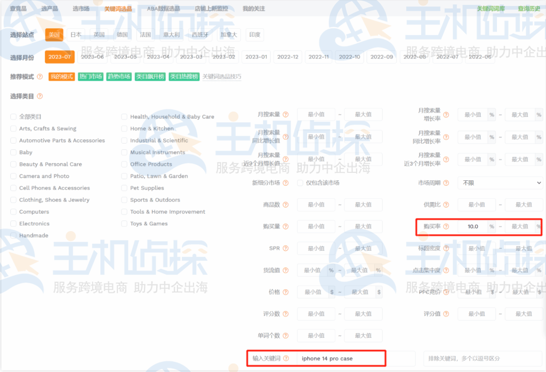Viewport: 546px width, 372px height.
Task: Open 查询历史 link at top right
Action: click(528, 9)
